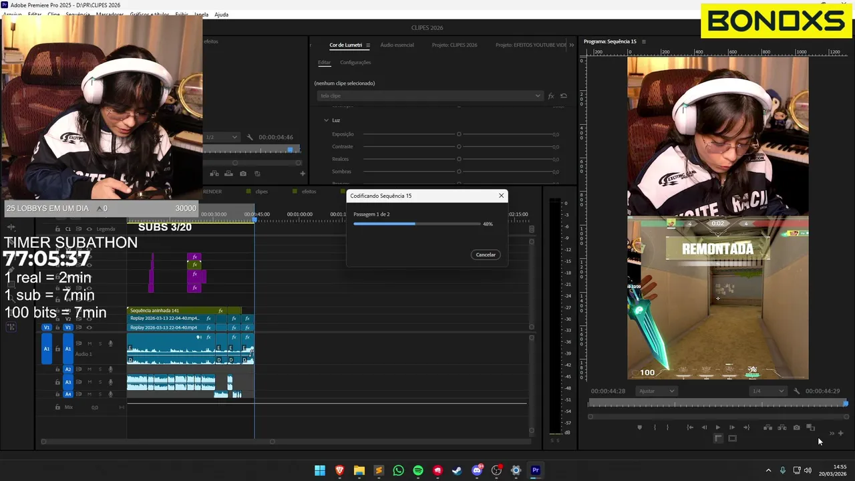
Task: Select the Replay 2026-03-13 clip on V1
Action: click(x=170, y=327)
